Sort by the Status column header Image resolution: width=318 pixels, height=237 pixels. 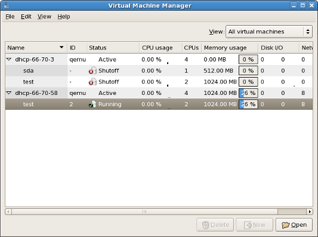[x=113, y=48]
